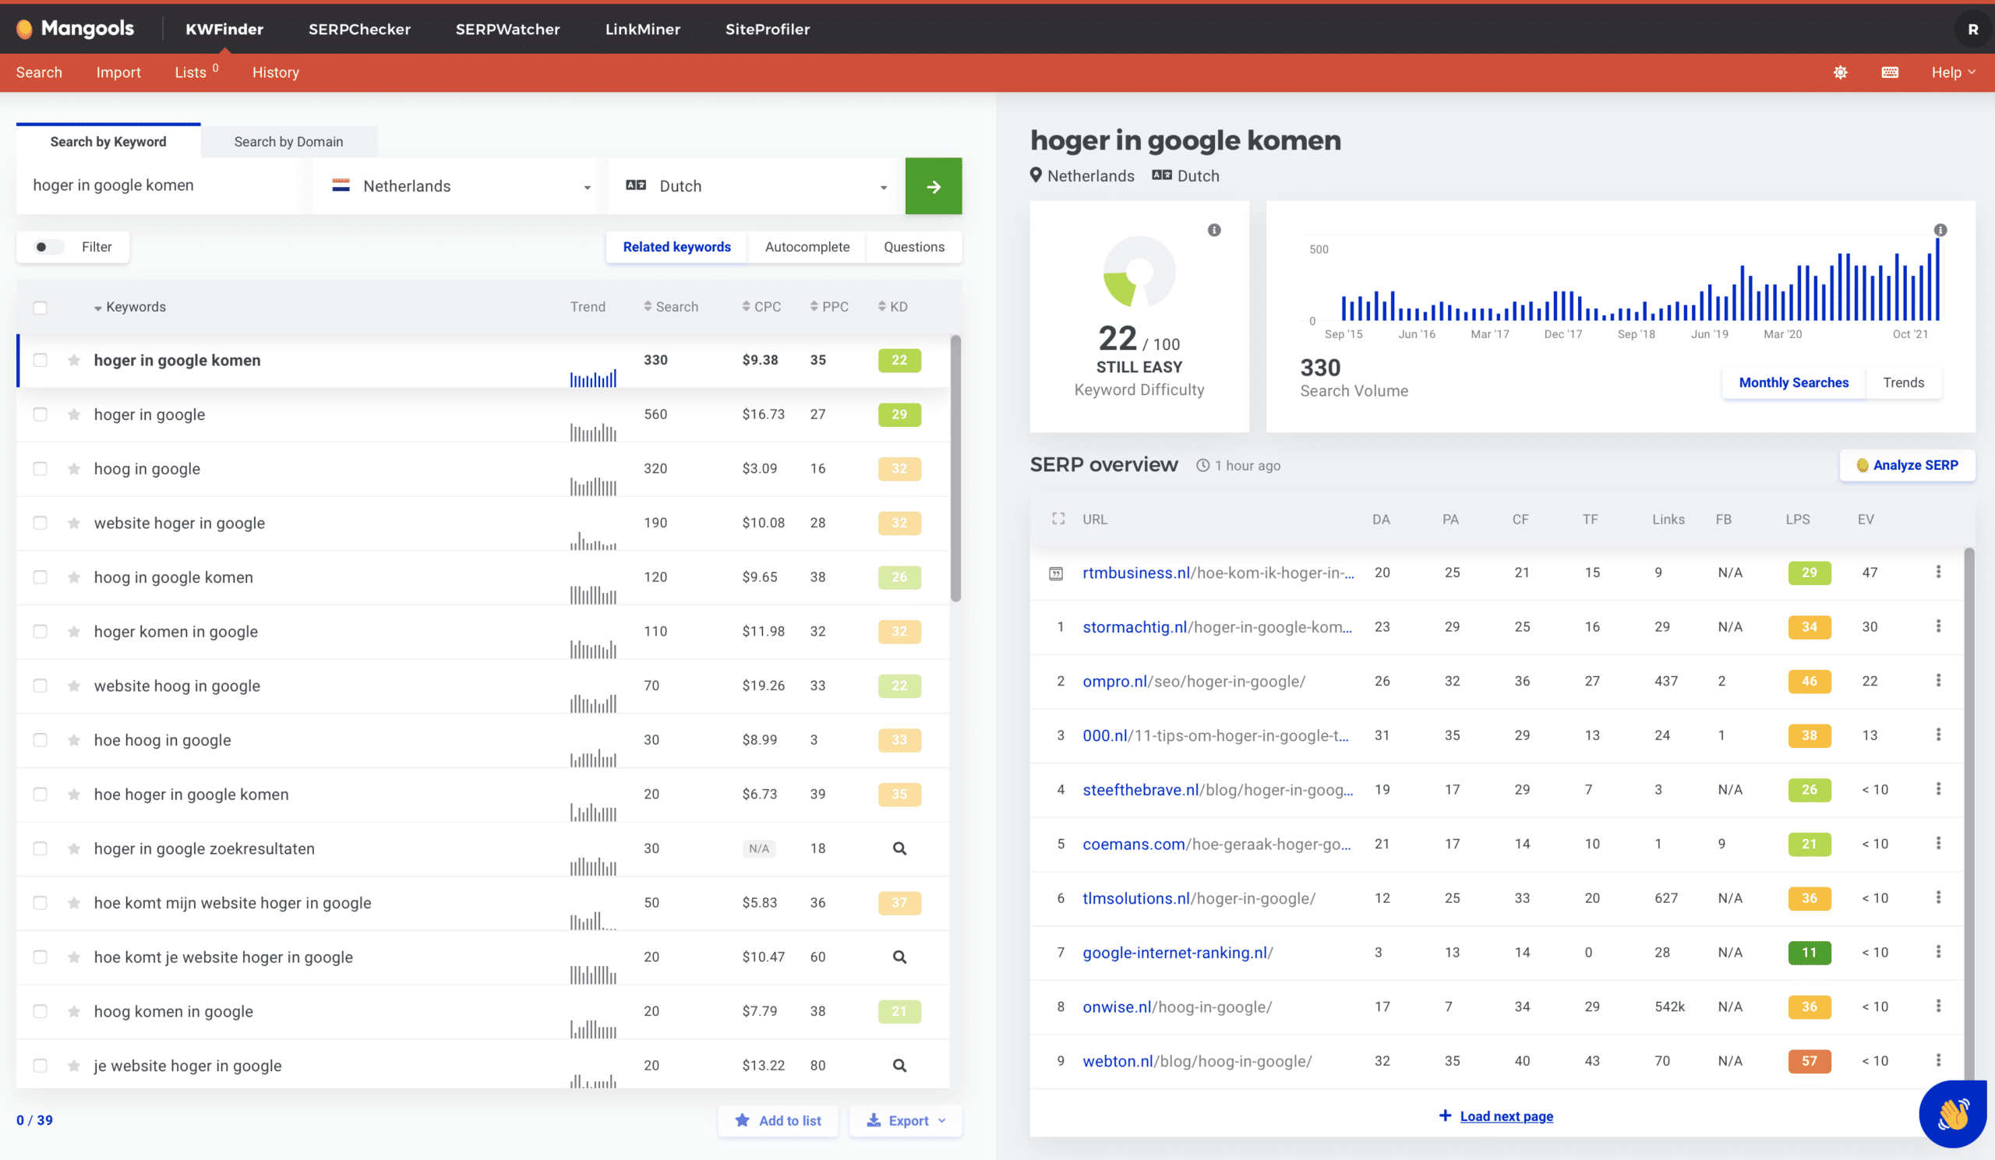Open the keyboard shortcuts icon

pyautogui.click(x=1890, y=72)
